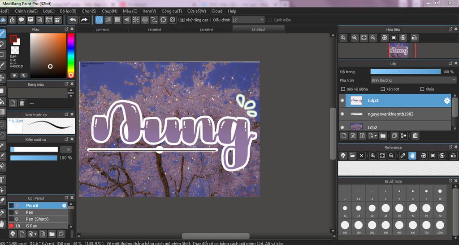
Task: Select the nguyenvankhiemtb1983 layer
Action: point(395,114)
